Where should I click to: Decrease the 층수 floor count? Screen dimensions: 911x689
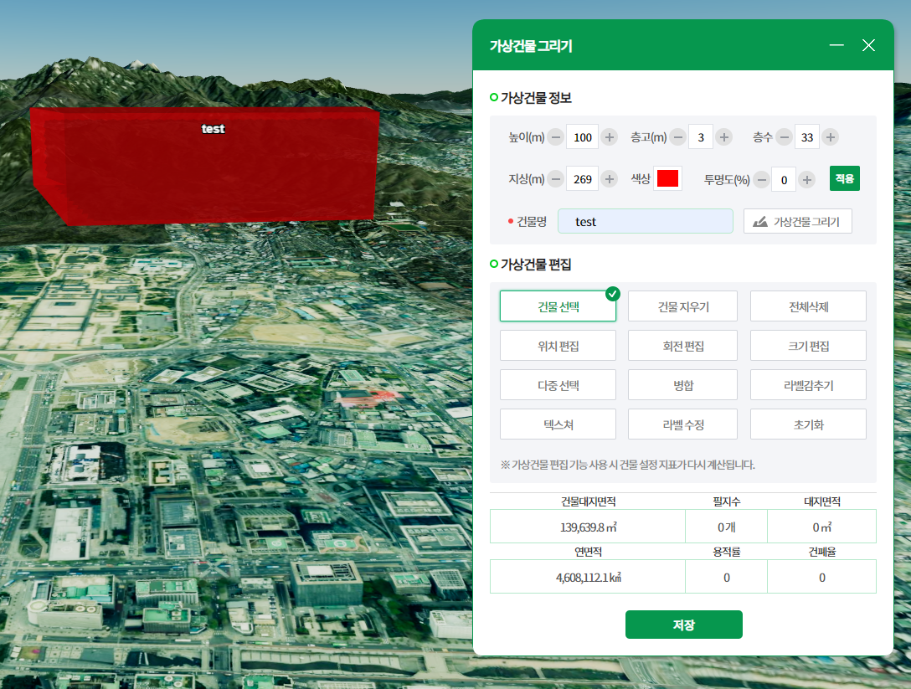785,137
